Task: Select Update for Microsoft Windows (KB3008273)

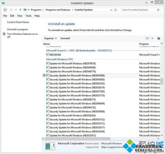Action: tap(73, 99)
